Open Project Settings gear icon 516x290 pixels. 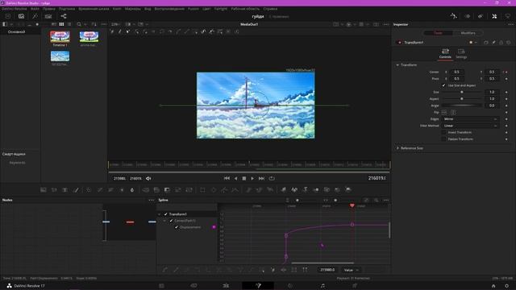507,286
